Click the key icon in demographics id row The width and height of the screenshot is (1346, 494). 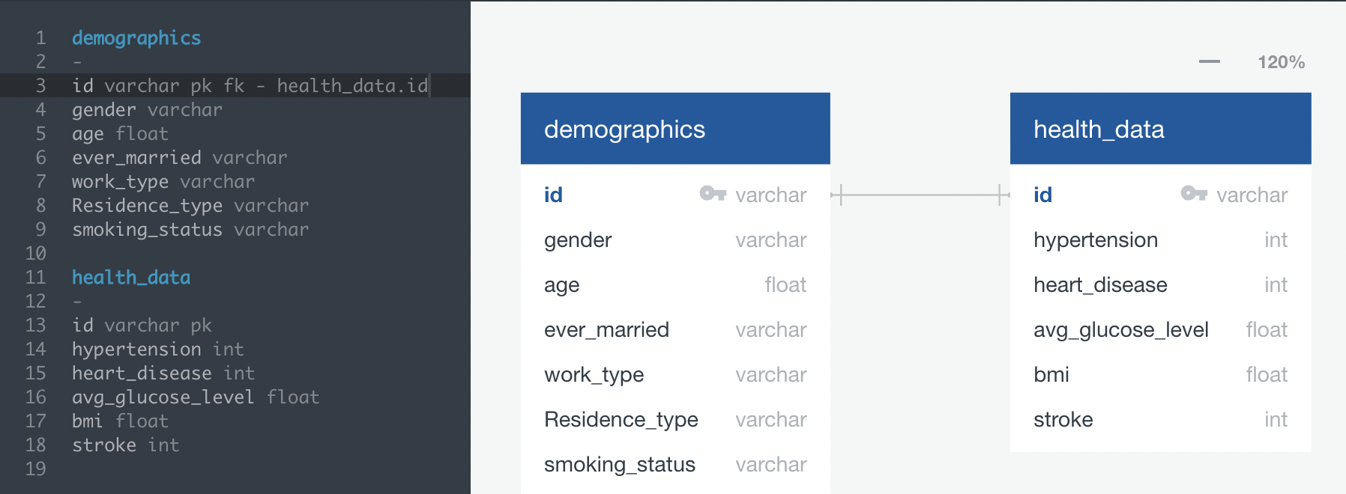click(713, 194)
